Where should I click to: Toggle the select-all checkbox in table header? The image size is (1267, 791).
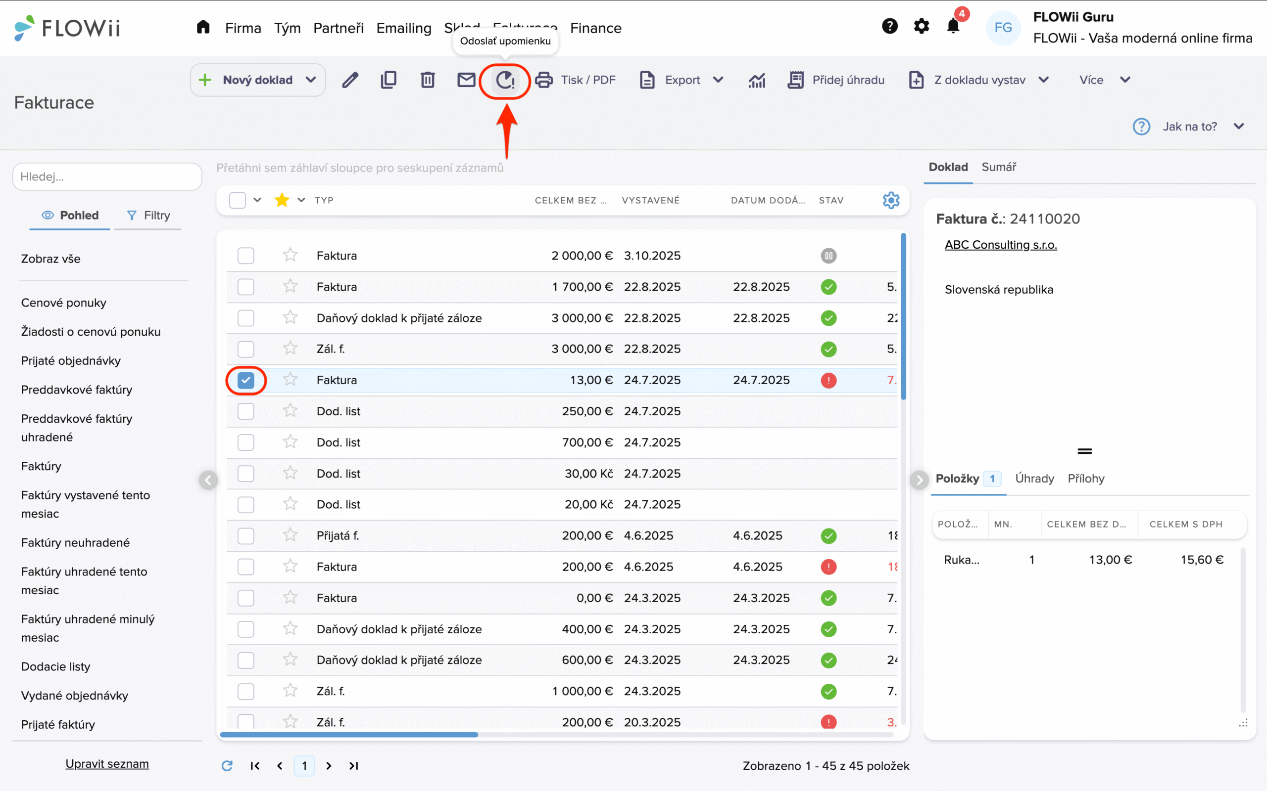coord(237,200)
